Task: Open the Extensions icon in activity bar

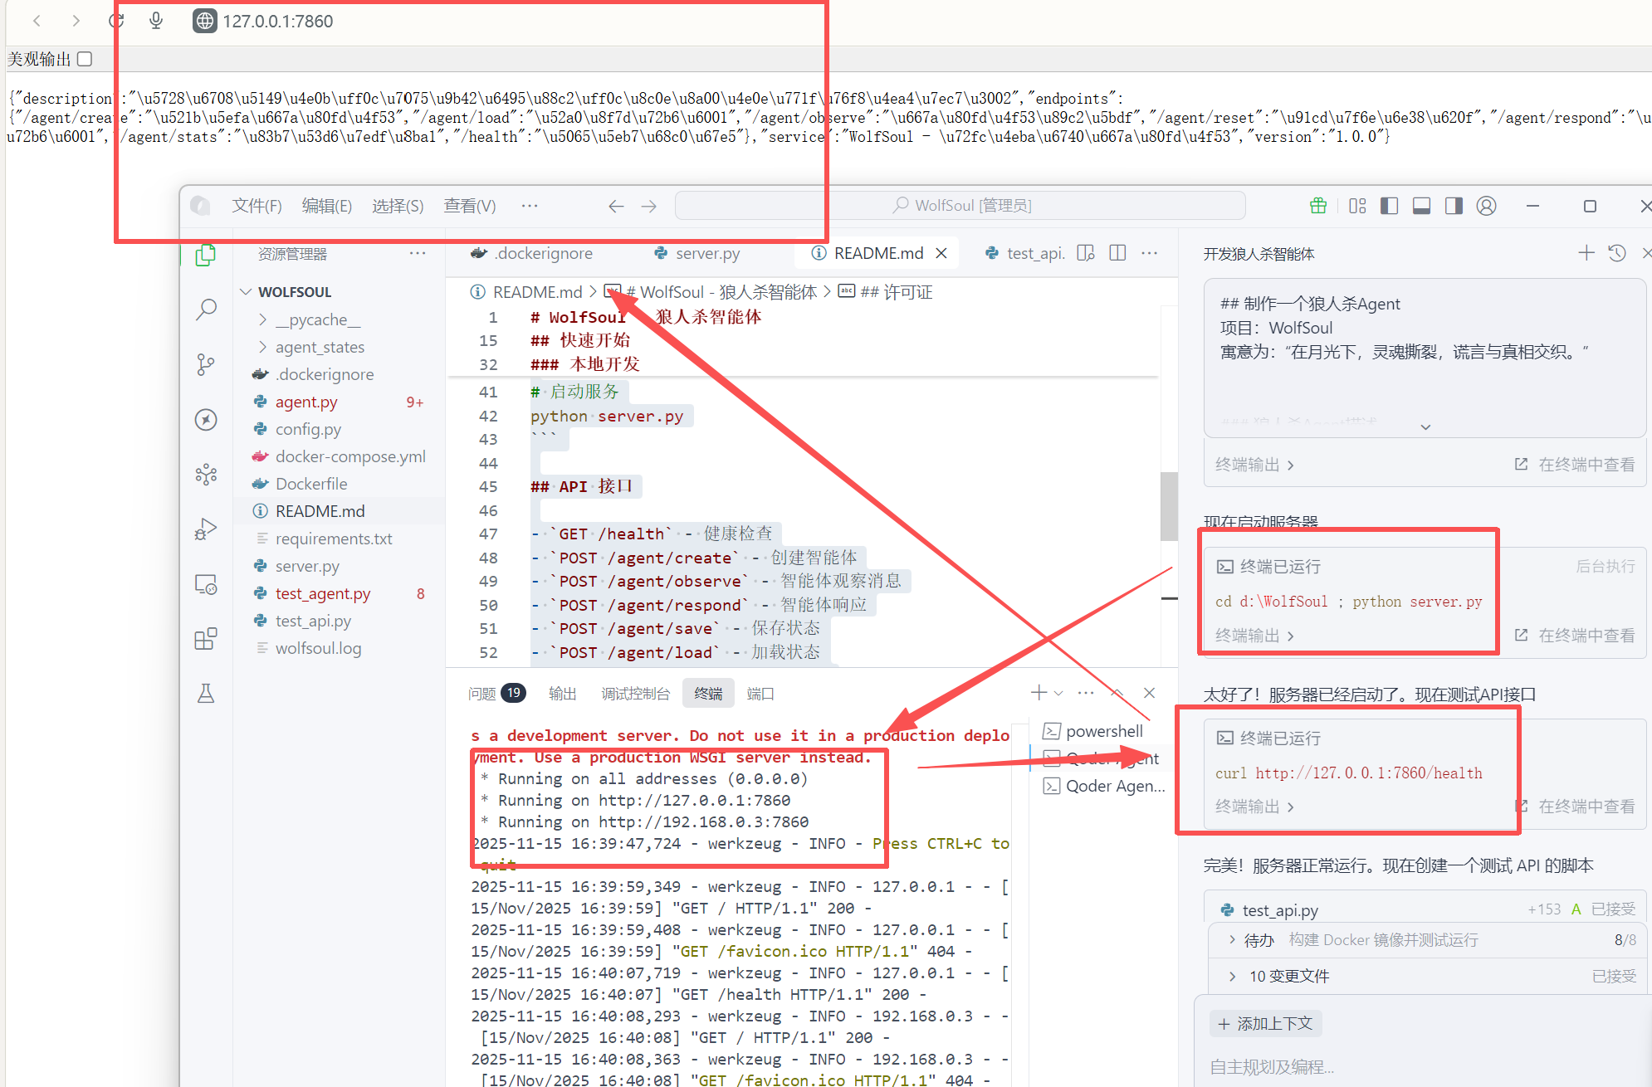Action: 206,639
